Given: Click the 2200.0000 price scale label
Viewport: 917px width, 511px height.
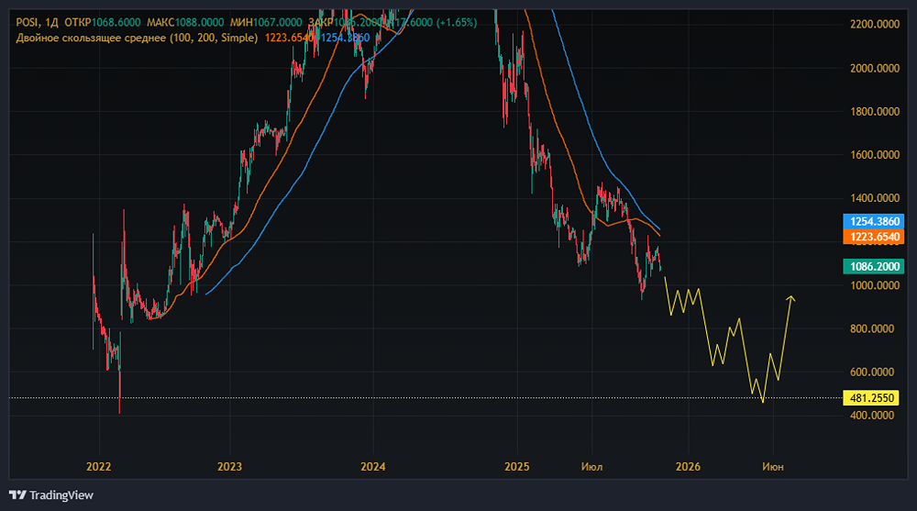Looking at the screenshot, I should 874,24.
